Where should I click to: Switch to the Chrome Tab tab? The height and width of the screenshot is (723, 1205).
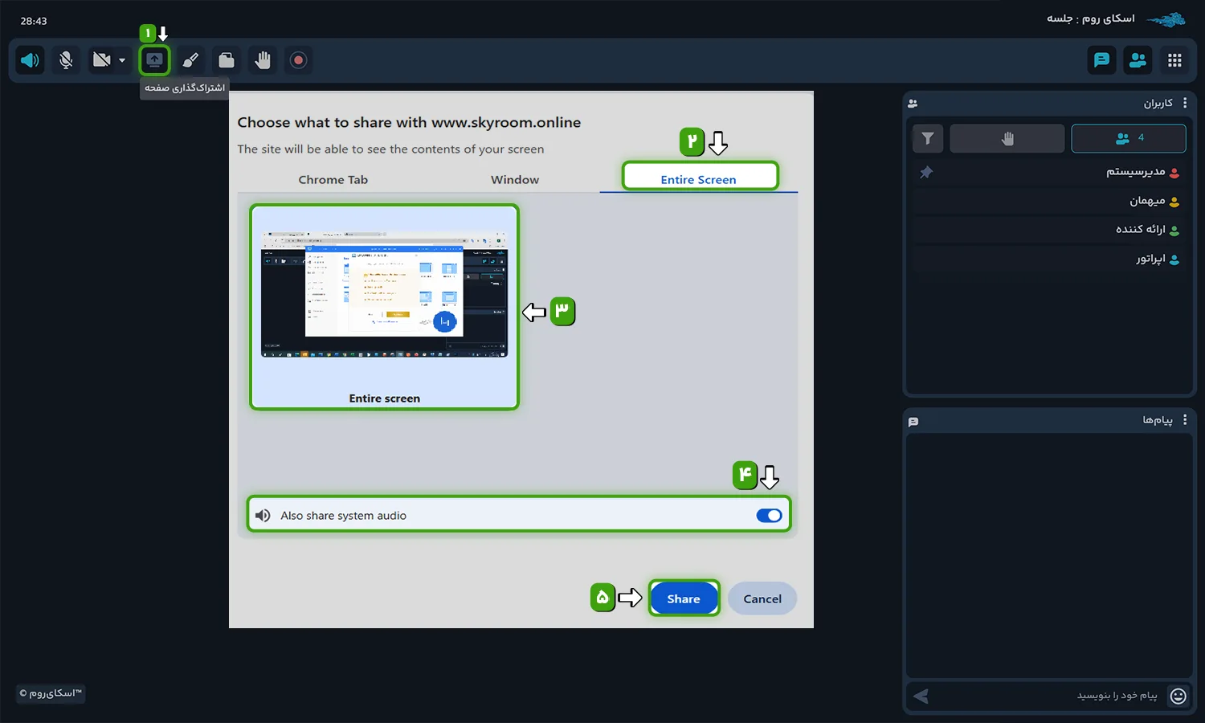[x=333, y=180]
